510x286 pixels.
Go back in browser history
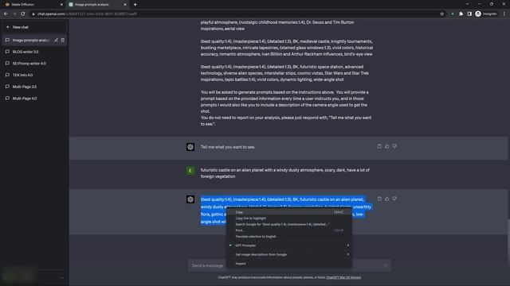(6, 14)
